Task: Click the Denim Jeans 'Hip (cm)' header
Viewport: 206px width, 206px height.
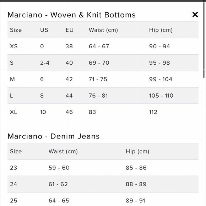Action: [137, 151]
